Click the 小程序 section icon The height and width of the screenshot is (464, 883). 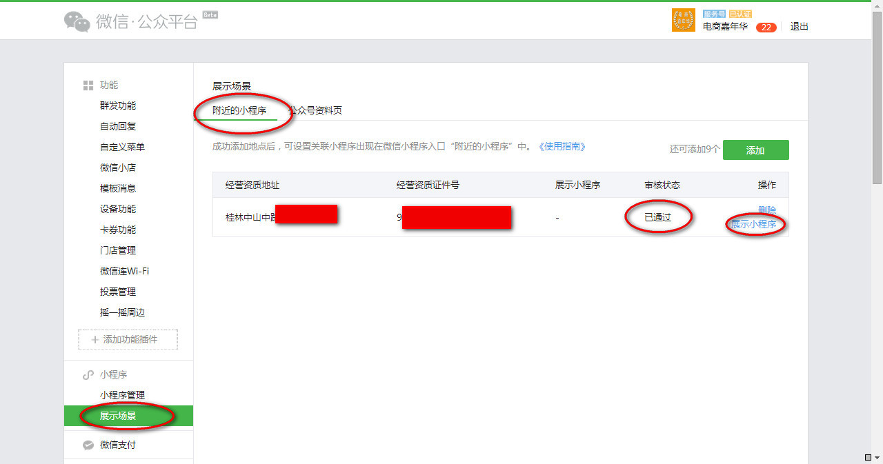click(88, 375)
